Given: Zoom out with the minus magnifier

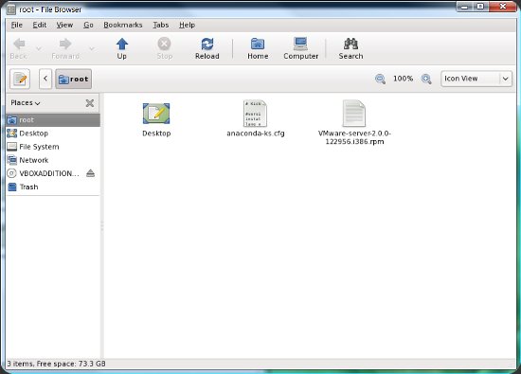Looking at the screenshot, I should [380, 79].
